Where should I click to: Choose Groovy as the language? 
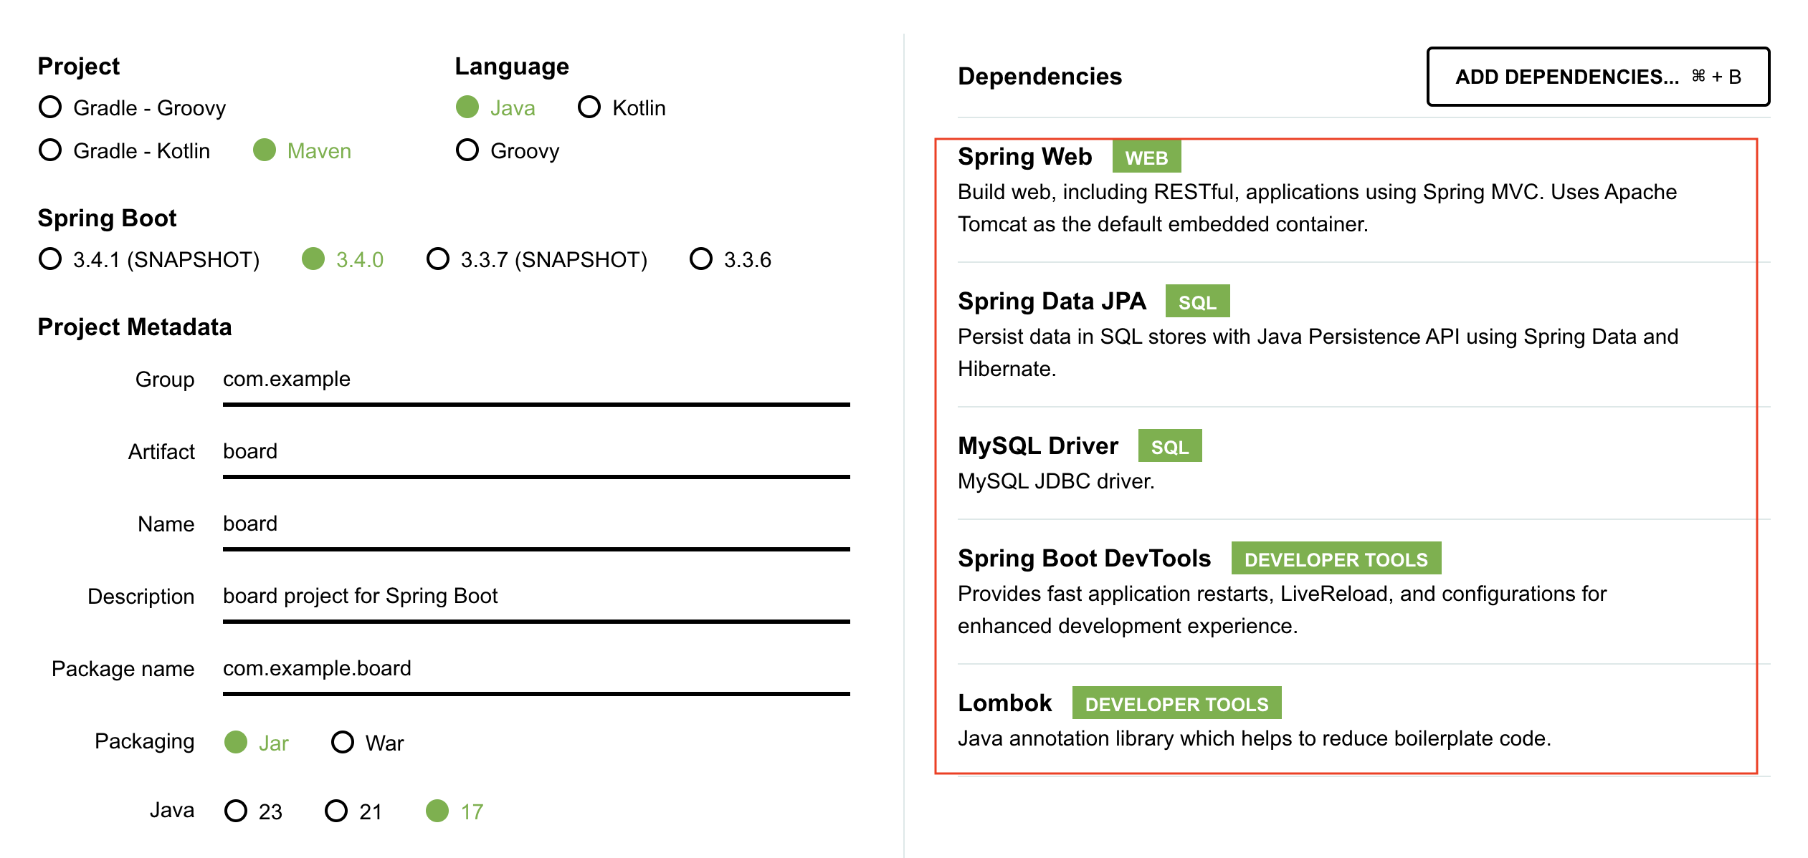click(x=467, y=150)
